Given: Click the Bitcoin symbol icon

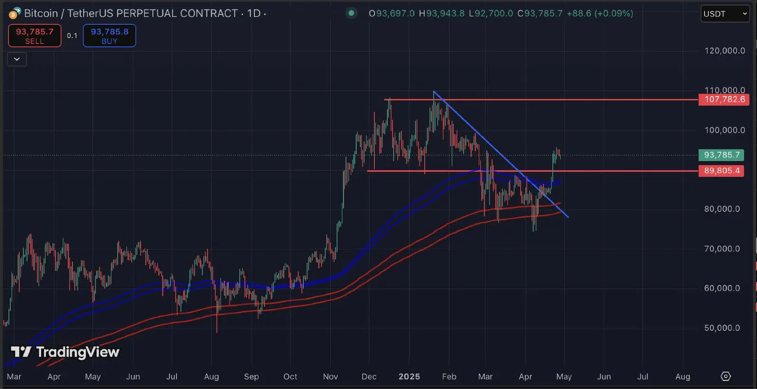Looking at the screenshot, I should [x=15, y=13].
